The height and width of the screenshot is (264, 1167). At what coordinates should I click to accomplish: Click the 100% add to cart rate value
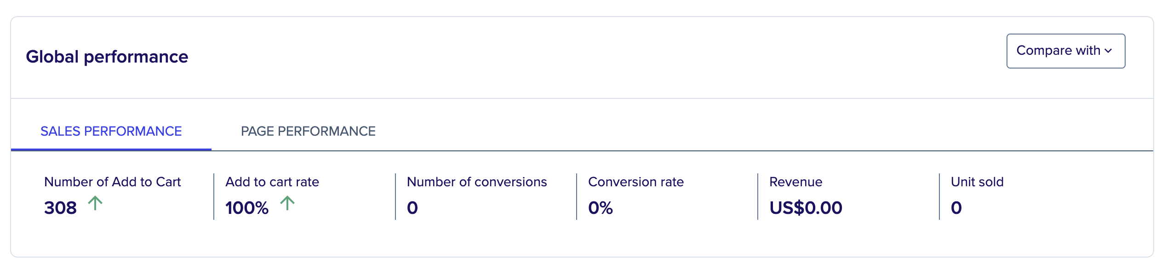point(247,208)
